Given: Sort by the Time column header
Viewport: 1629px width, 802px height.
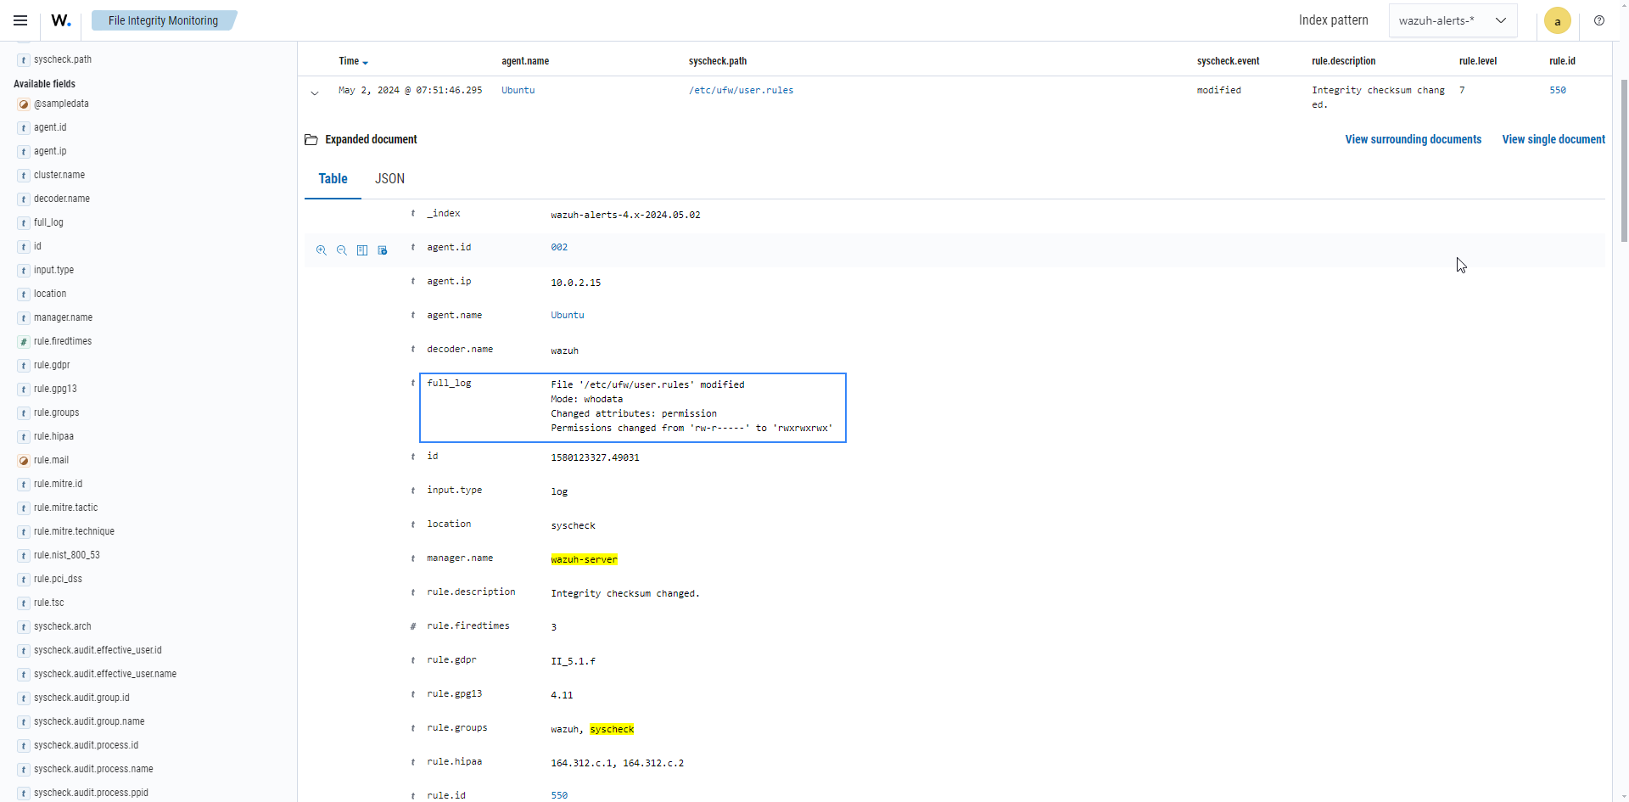Looking at the screenshot, I should tap(353, 61).
